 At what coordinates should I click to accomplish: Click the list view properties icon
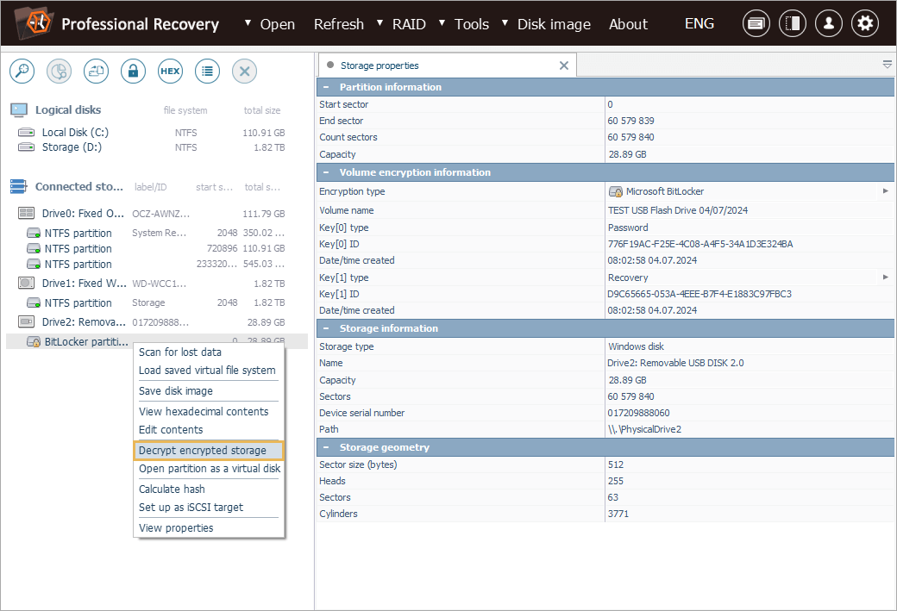tap(207, 72)
